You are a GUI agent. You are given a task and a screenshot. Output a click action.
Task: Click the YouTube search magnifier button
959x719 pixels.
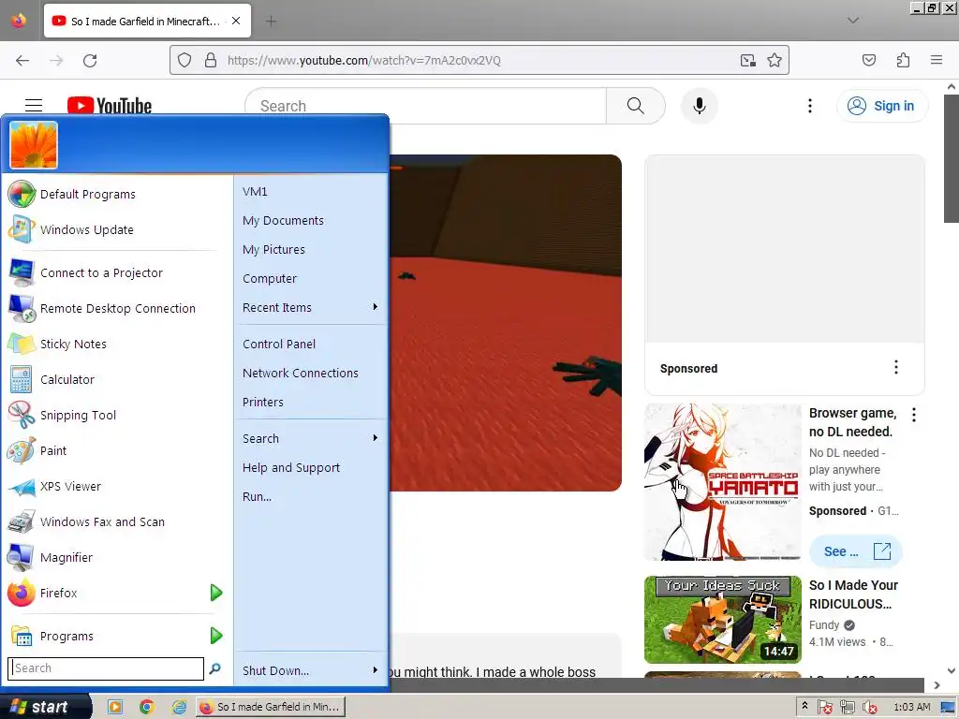point(636,106)
